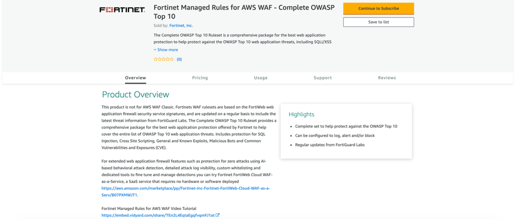Click the first star in the rating
Screen dimensions: 515x219
tap(155, 59)
